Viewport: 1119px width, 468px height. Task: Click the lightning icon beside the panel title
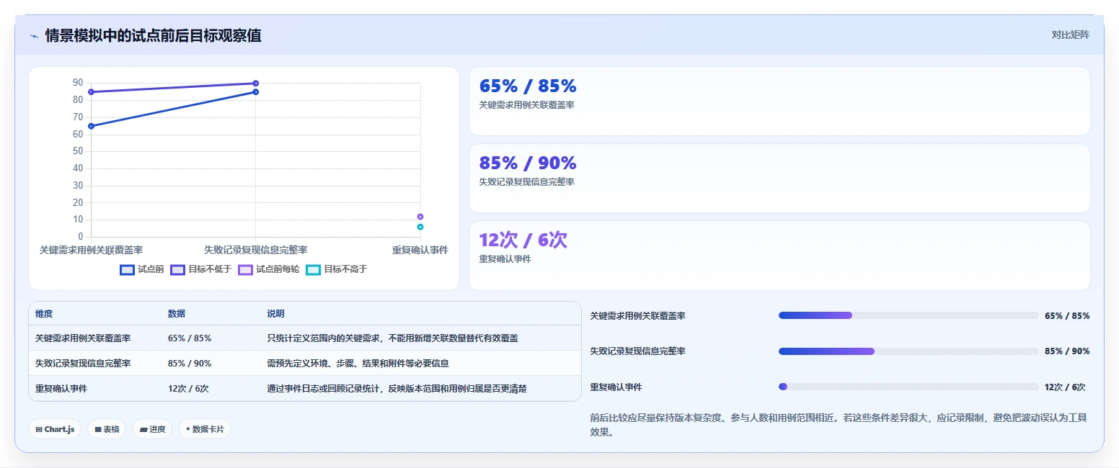tap(35, 36)
